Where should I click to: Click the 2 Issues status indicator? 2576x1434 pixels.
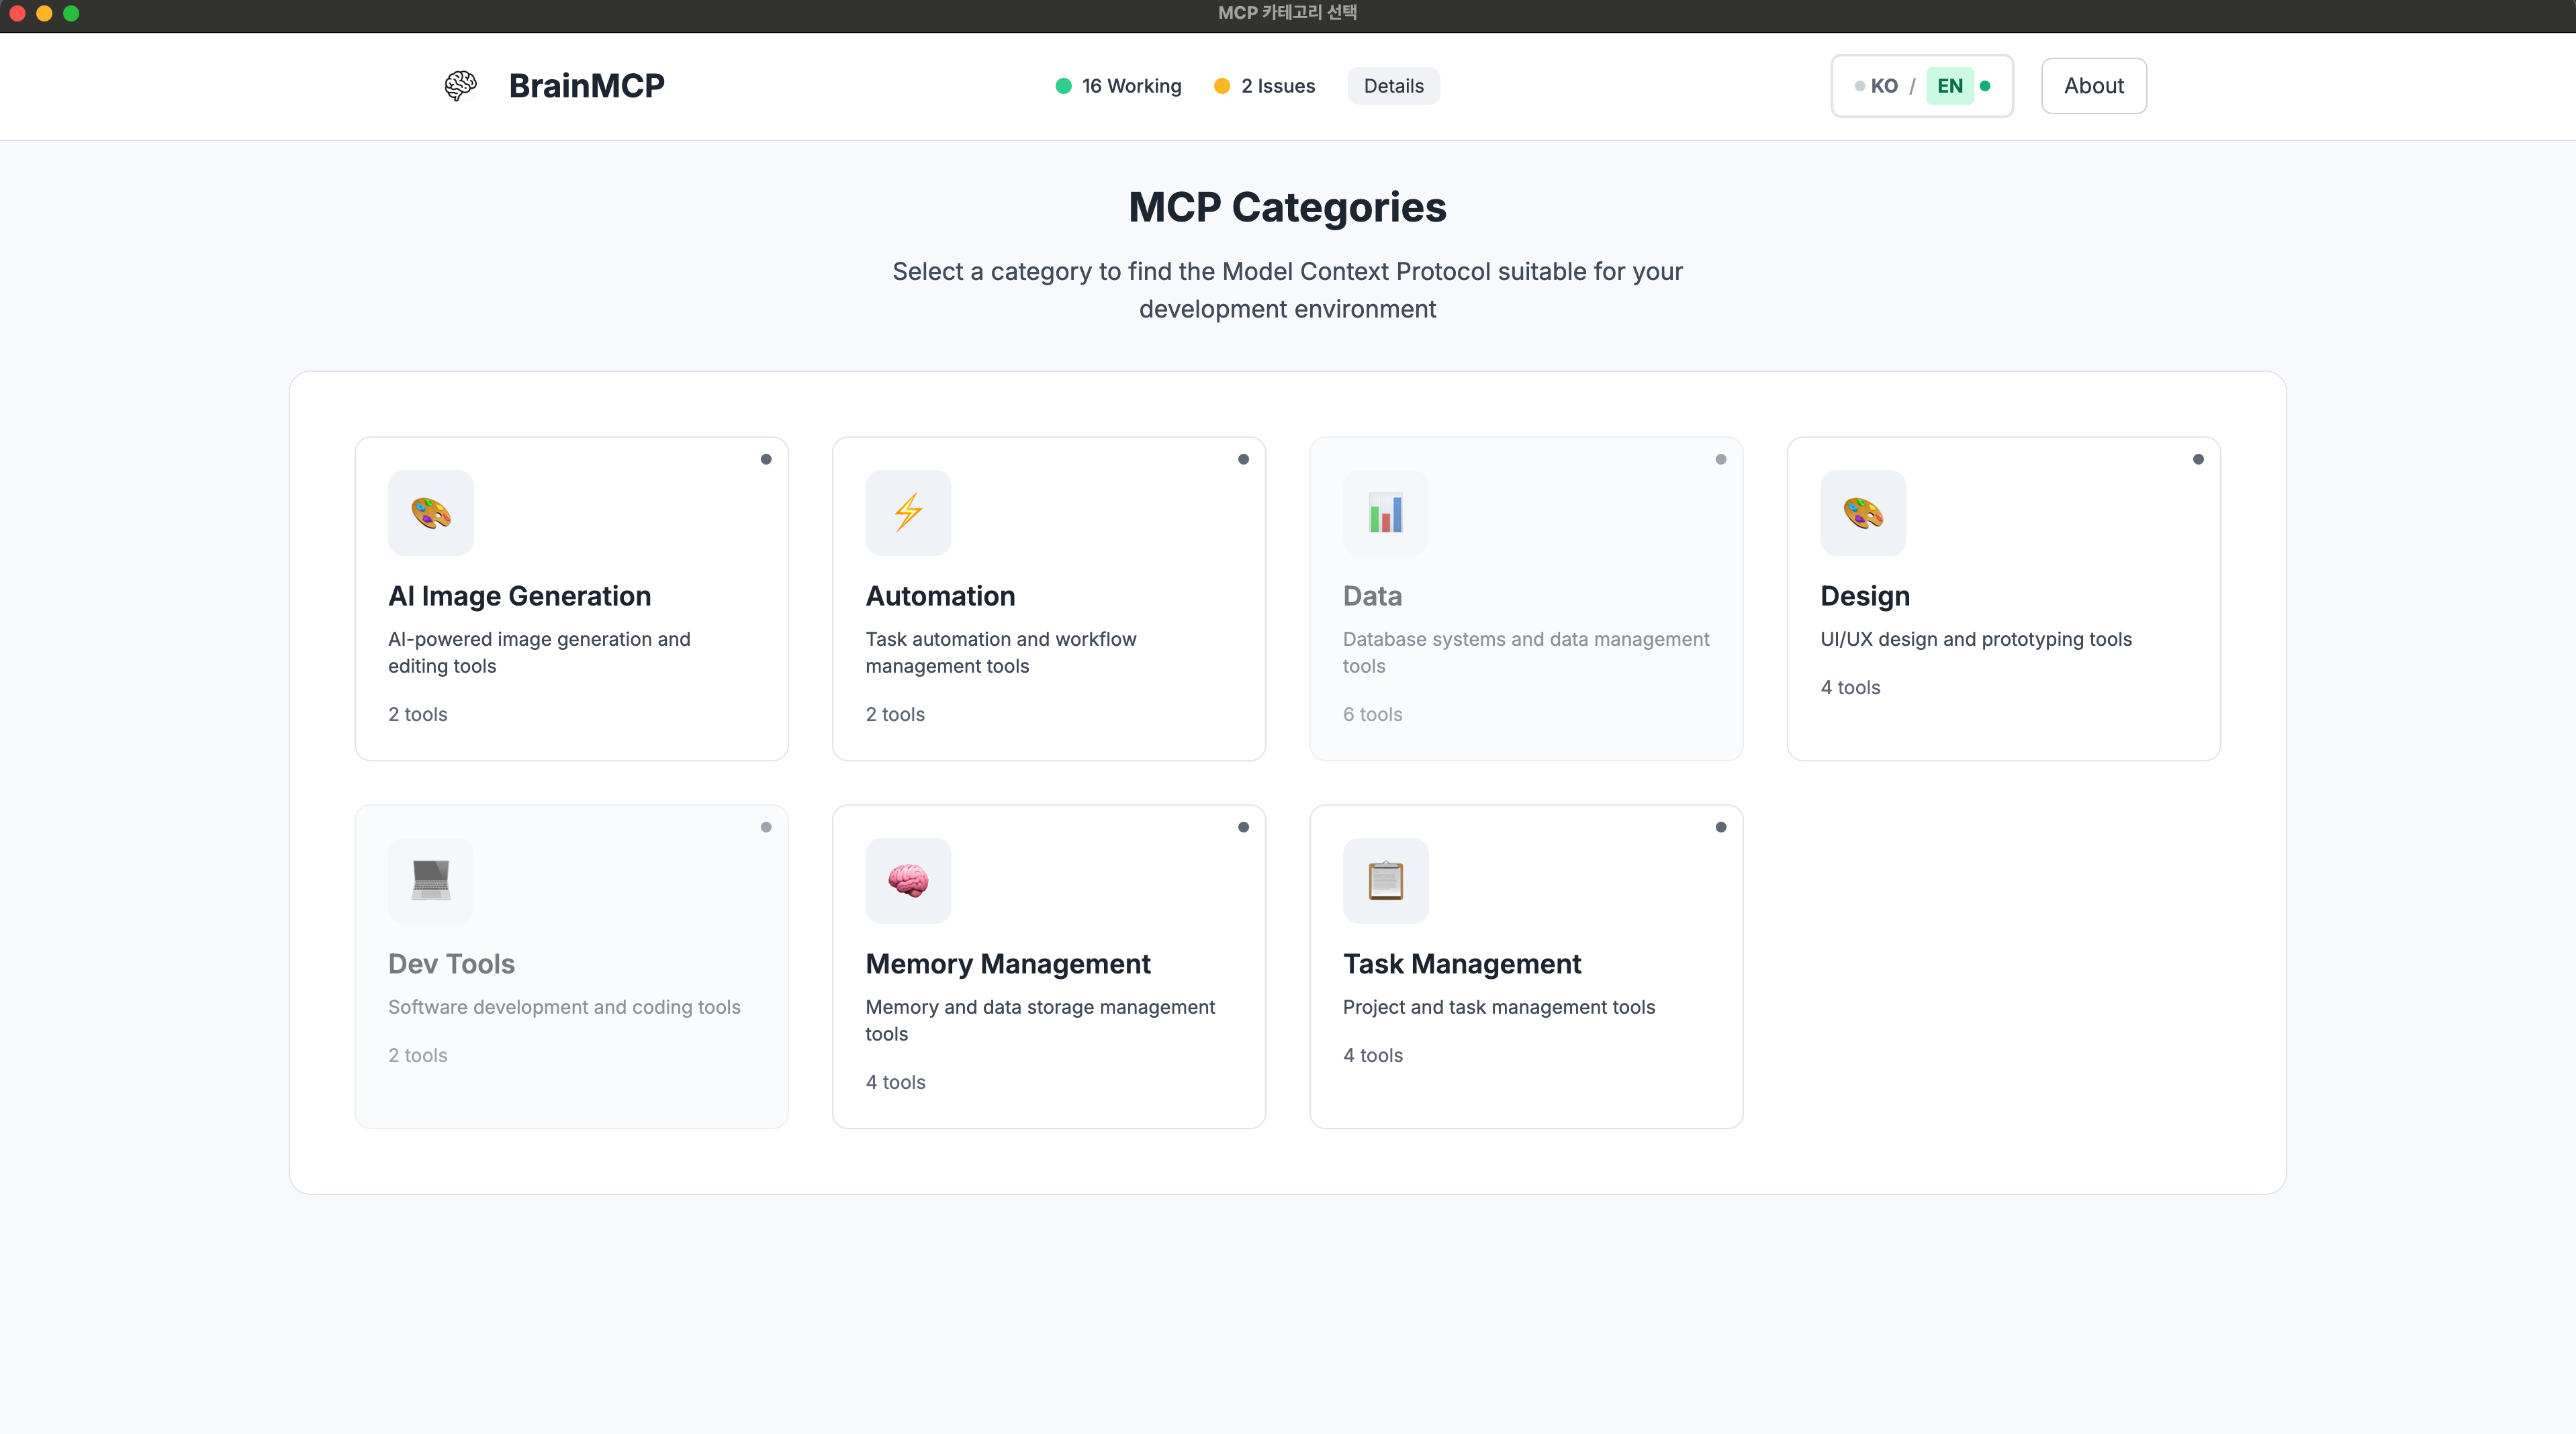tap(1265, 86)
